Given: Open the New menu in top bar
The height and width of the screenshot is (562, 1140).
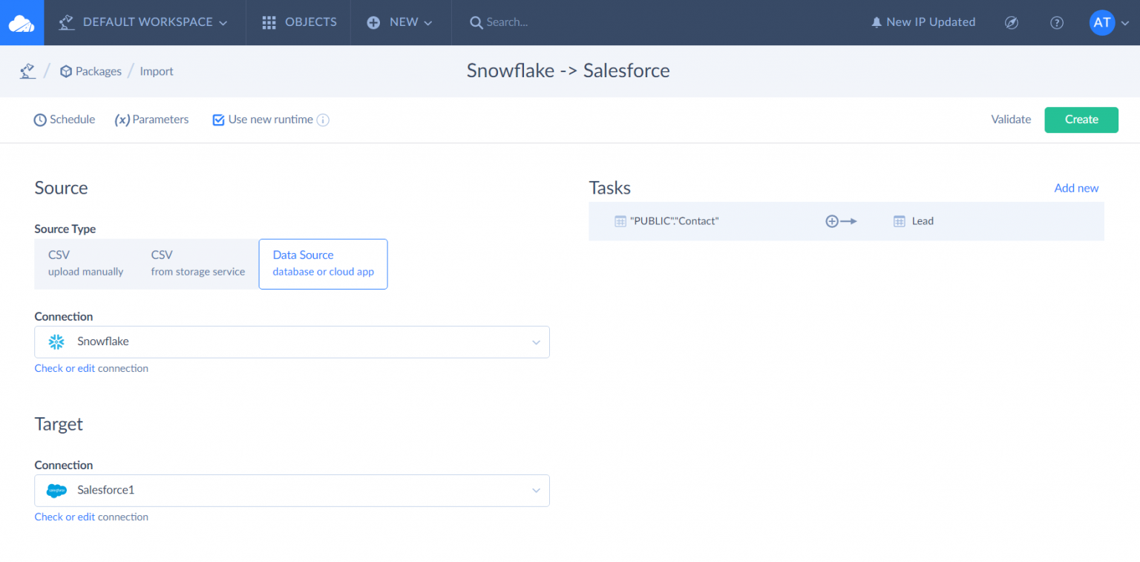Looking at the screenshot, I should [400, 22].
